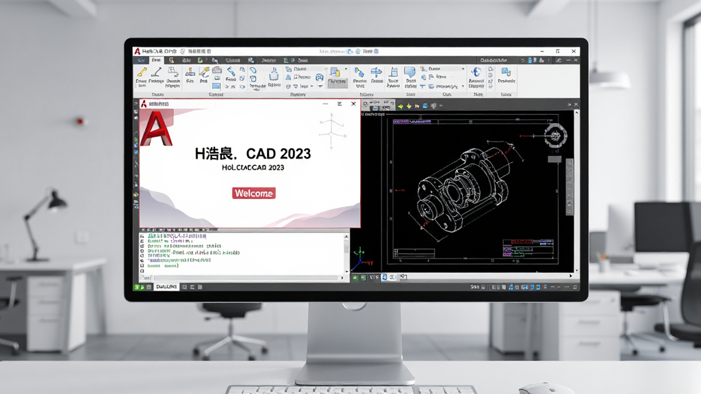The image size is (701, 394).
Task: Click the grey monitor icon in drawing toolbar
Action: 433,106
